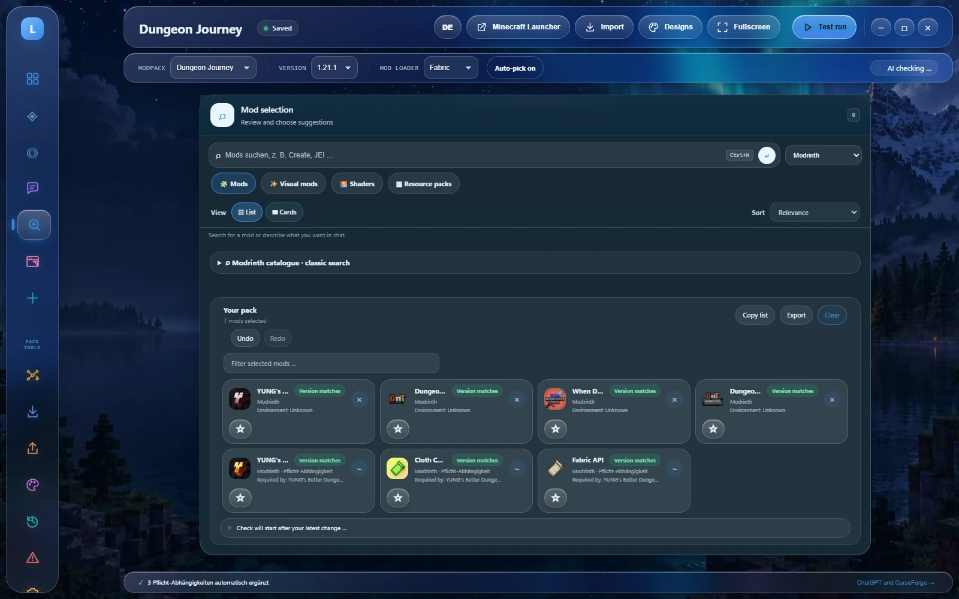Click Export in Your pack
Image resolution: width=959 pixels, height=599 pixels.
(796, 315)
